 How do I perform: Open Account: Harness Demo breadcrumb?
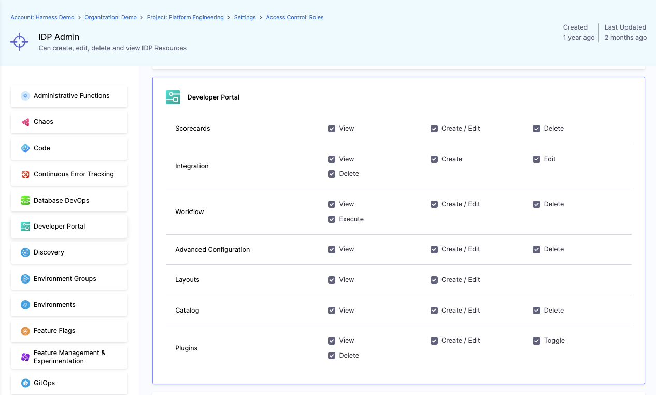(x=42, y=17)
